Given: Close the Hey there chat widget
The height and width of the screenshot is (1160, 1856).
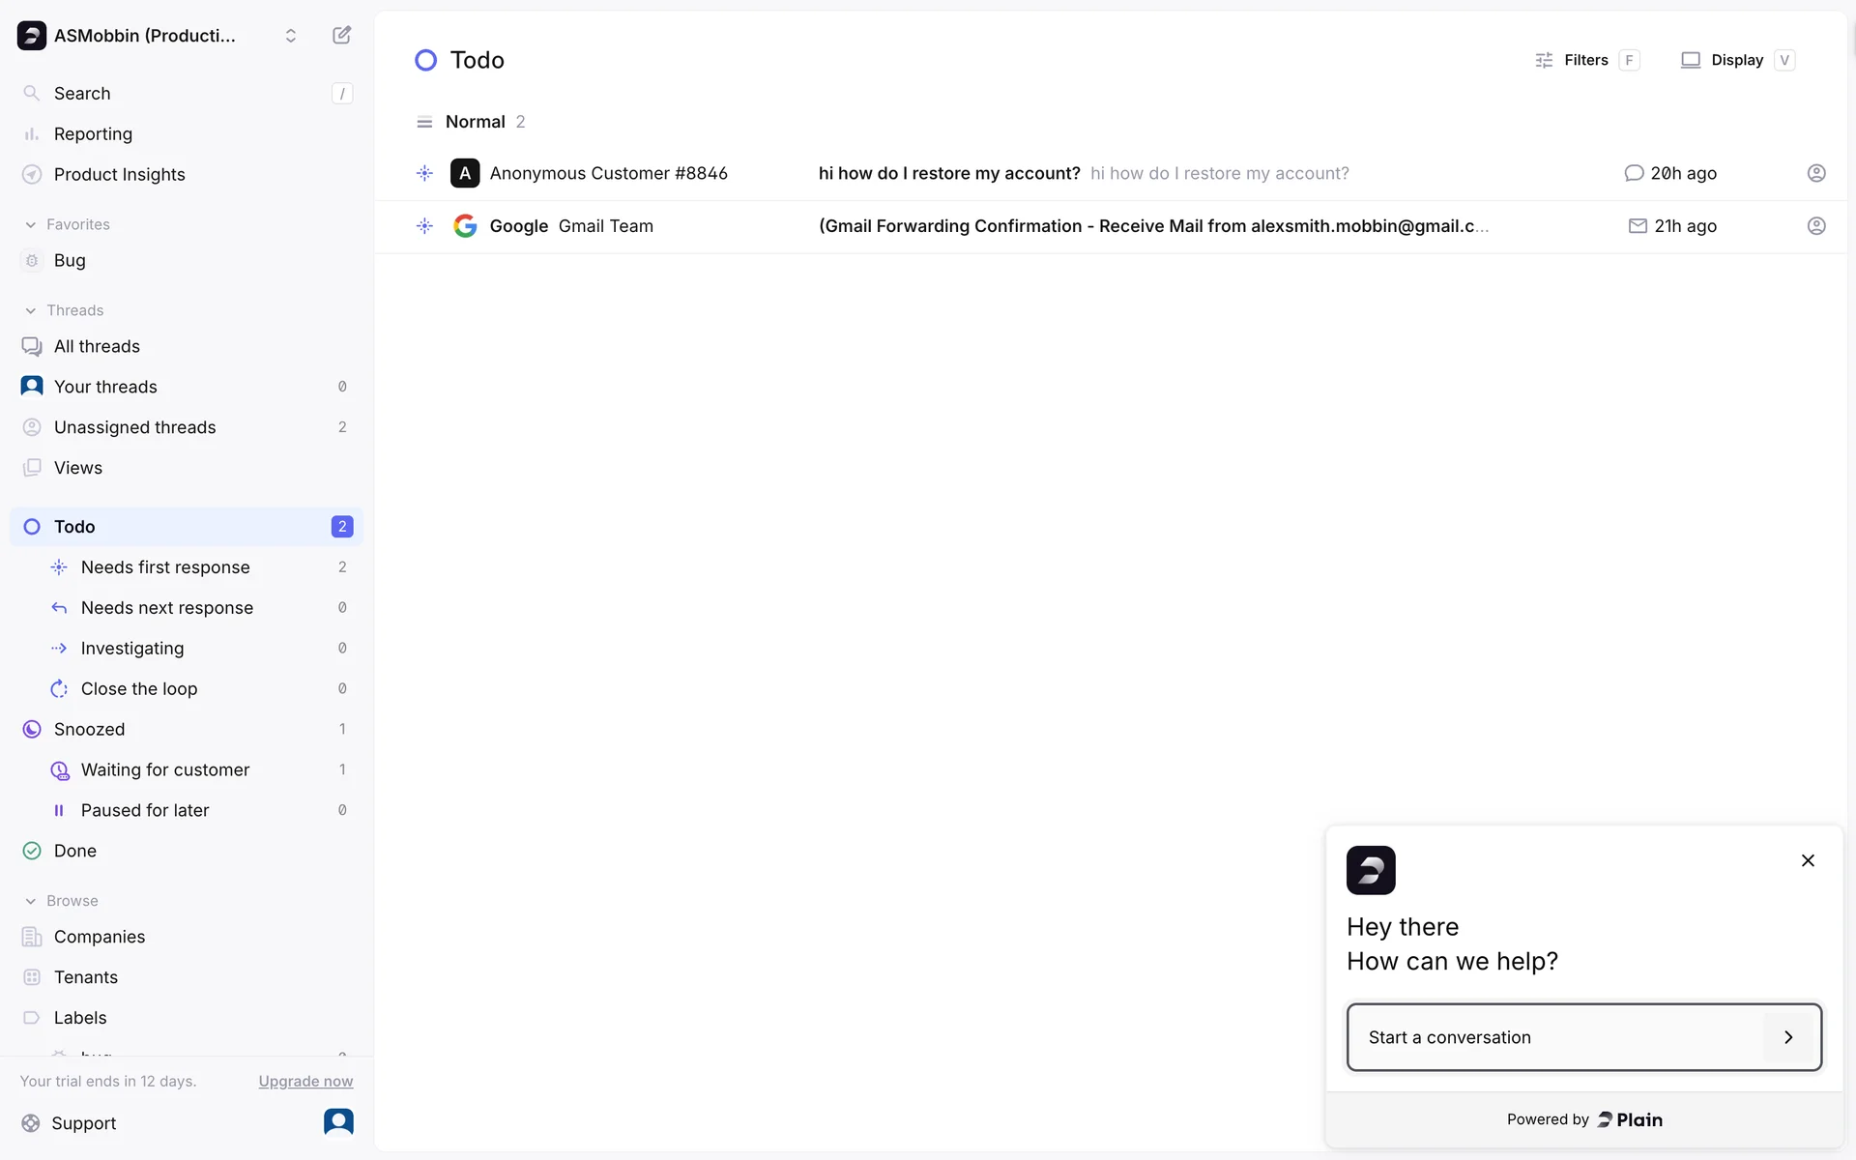Looking at the screenshot, I should pyautogui.click(x=1807, y=860).
